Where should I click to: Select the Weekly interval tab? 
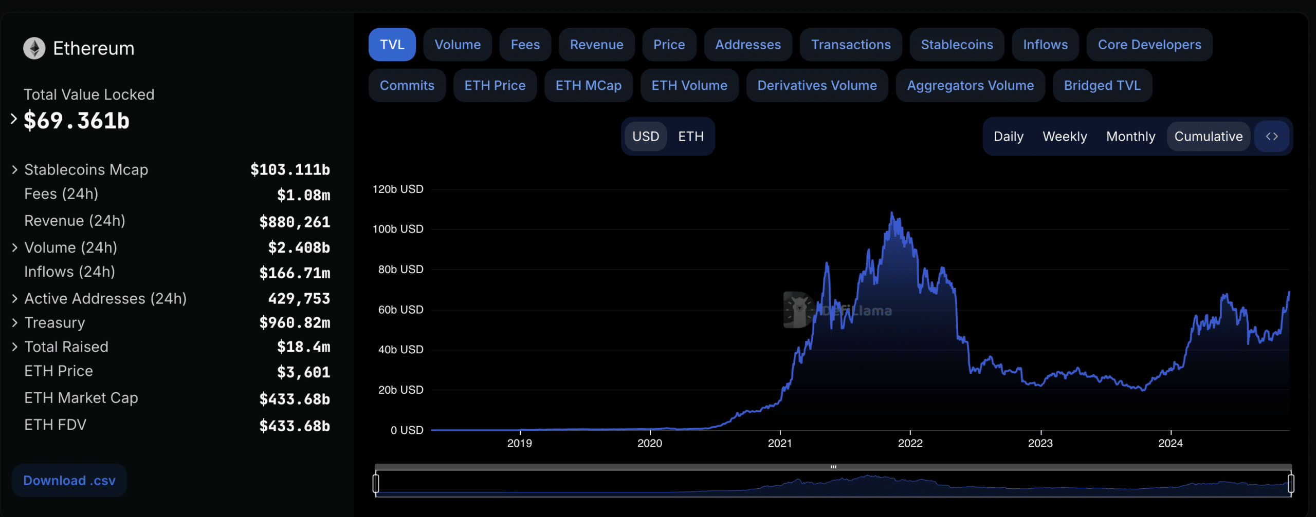click(1065, 137)
